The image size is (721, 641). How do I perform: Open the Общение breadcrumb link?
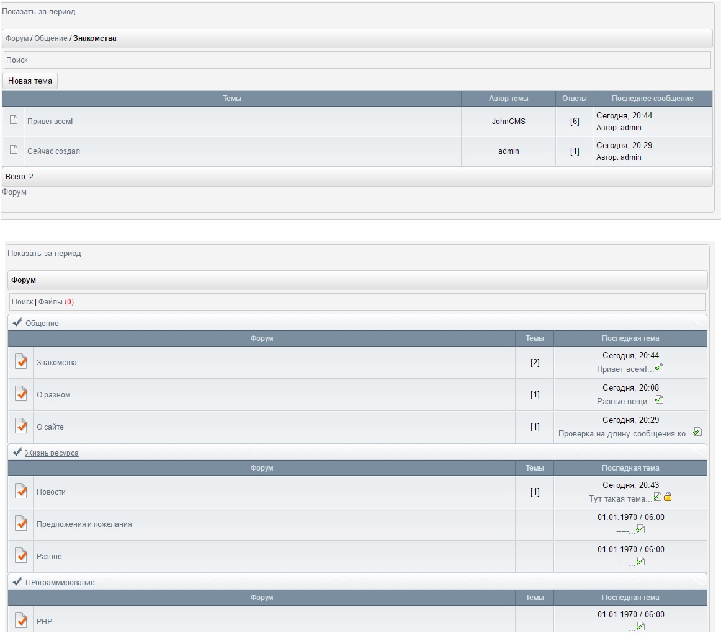[50, 38]
